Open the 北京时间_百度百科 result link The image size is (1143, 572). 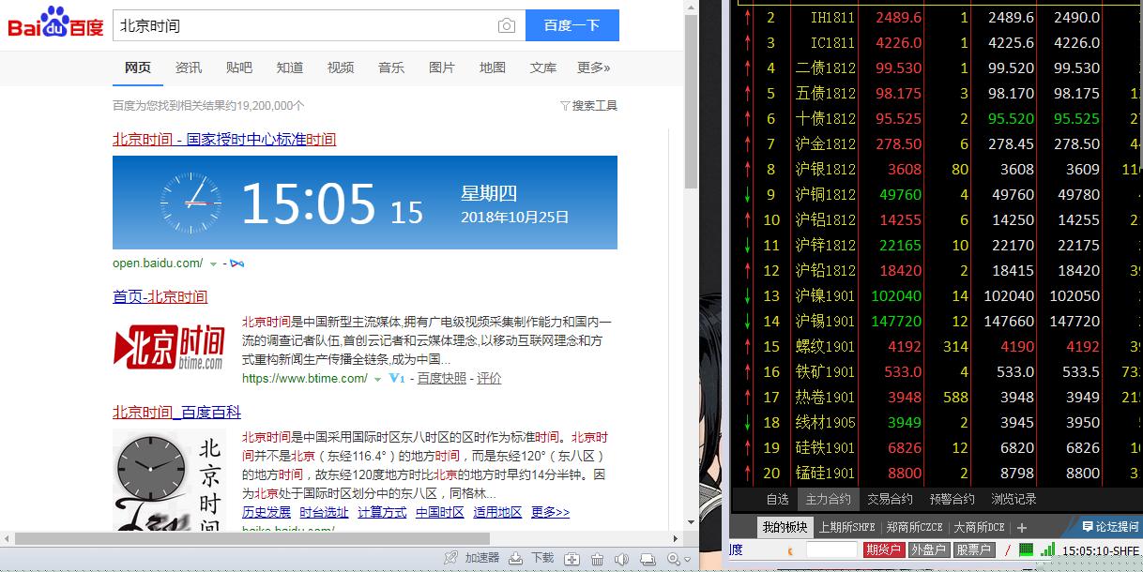click(x=176, y=412)
